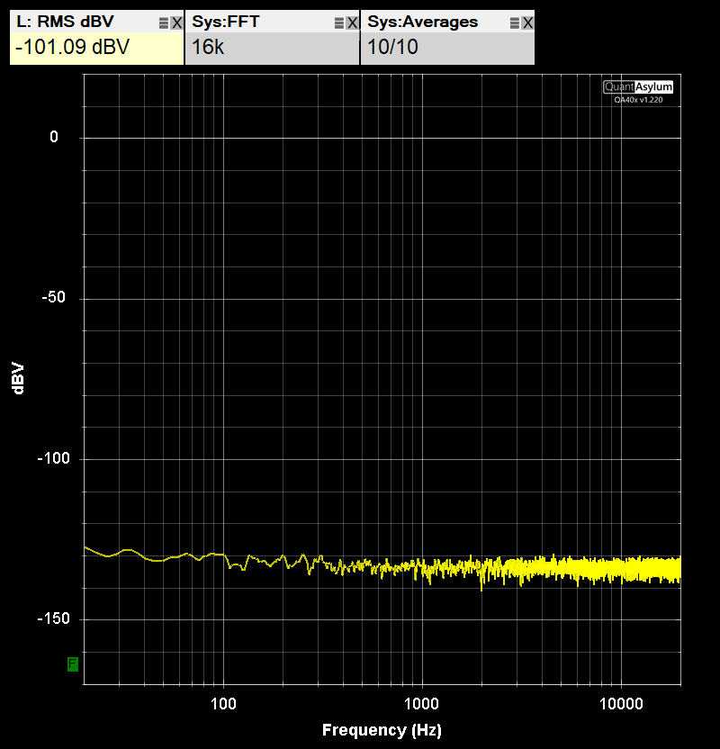Close the Sys:FFT readout box
This screenshot has width=720, height=749.
coord(353,23)
